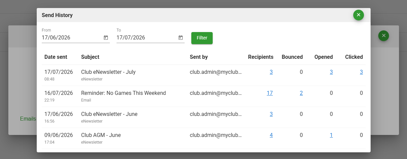Open opened count 3 for July eNewsletter
The height and width of the screenshot is (159, 407).
tap(331, 72)
